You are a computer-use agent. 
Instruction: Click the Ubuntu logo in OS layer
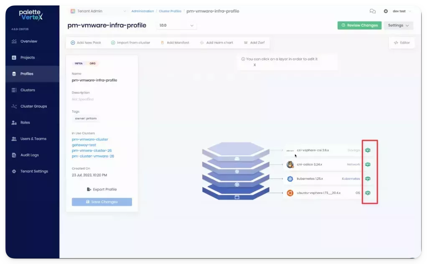coord(290,193)
